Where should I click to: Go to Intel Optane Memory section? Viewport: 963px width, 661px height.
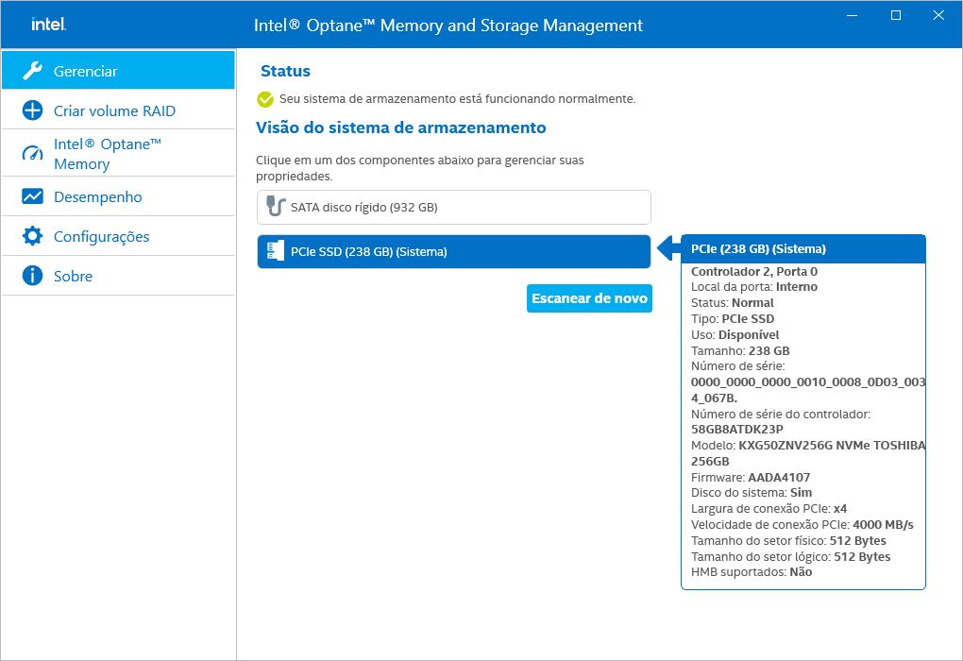(x=119, y=154)
